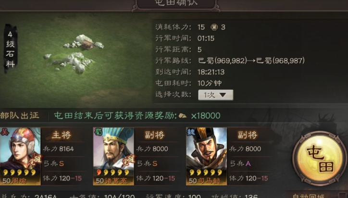Click the 吴 faction badge on 周瑜
The image size is (348, 198).
[x=4, y=132]
